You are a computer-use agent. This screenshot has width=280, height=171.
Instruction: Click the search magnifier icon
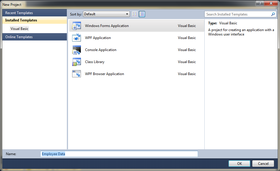tap(273, 14)
